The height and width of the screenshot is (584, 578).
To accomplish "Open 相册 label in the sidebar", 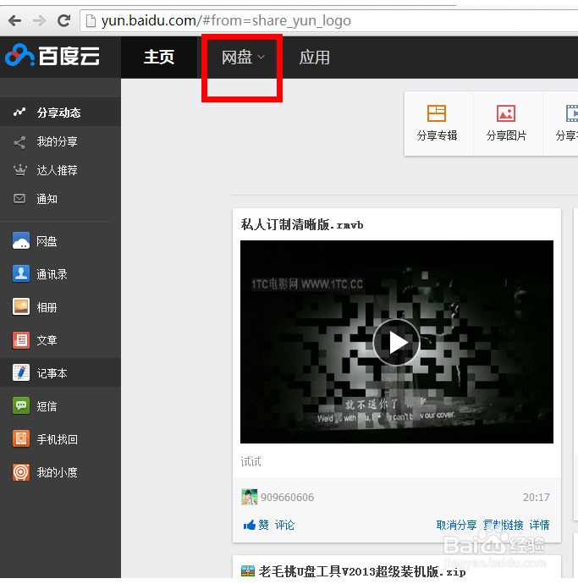I will point(47,307).
